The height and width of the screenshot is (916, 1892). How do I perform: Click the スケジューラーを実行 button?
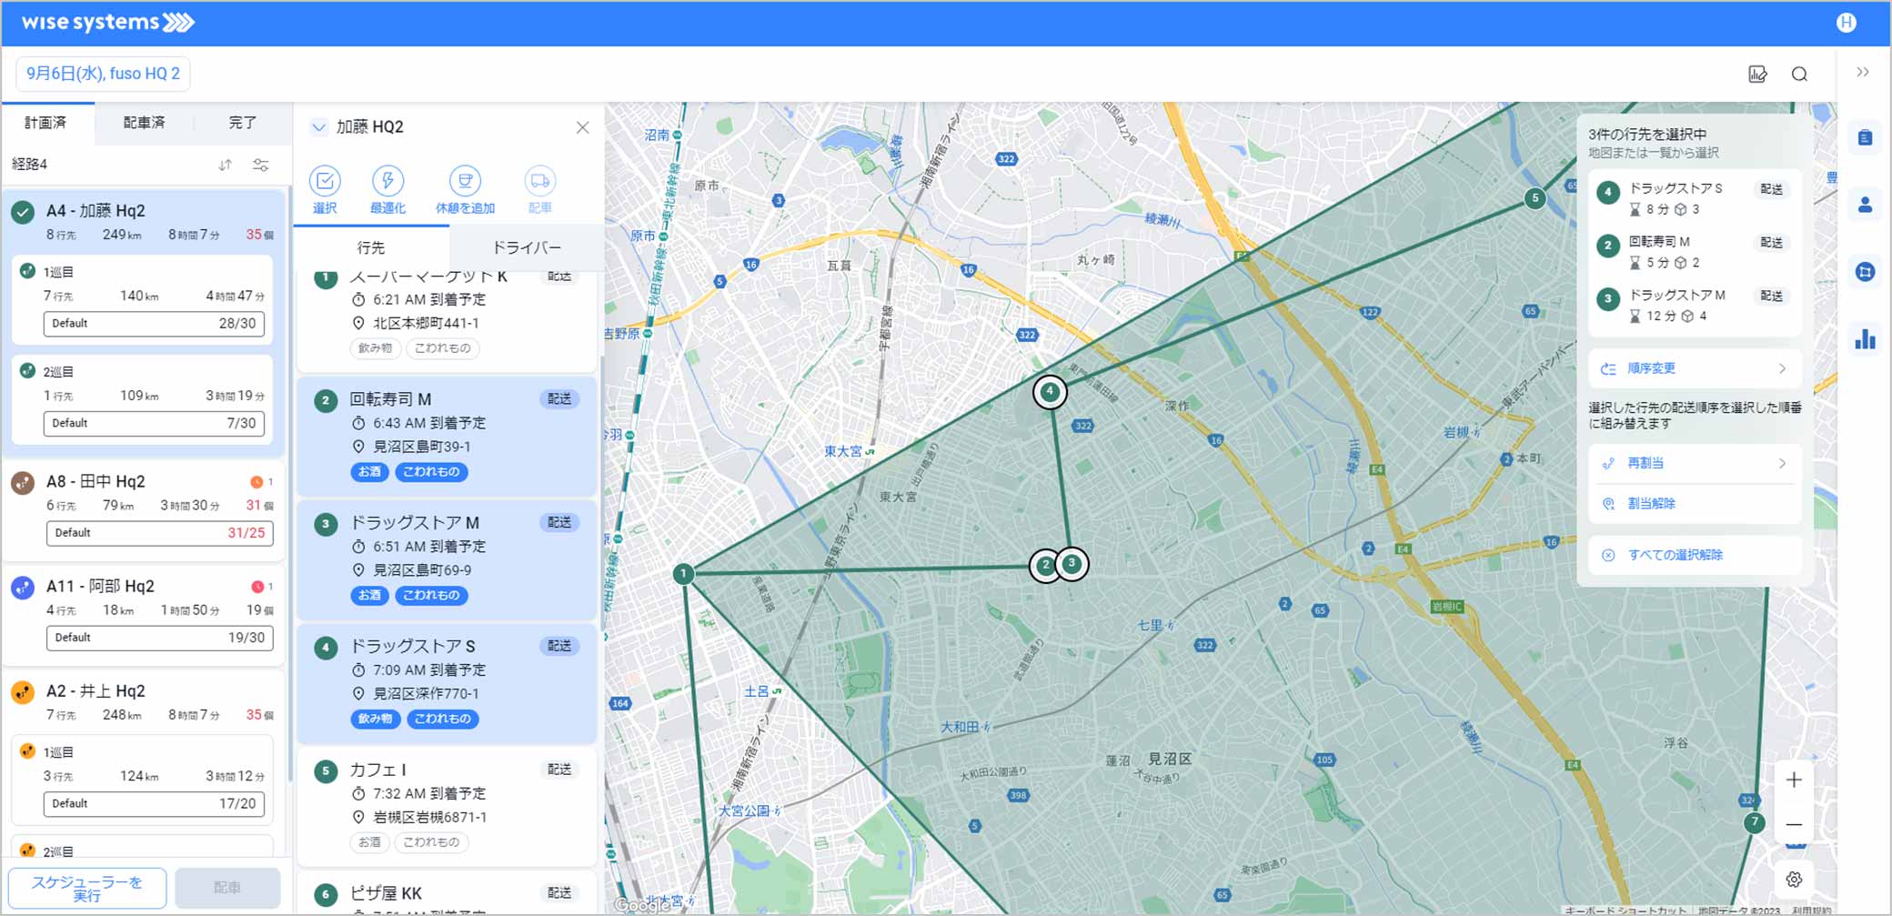coord(87,888)
